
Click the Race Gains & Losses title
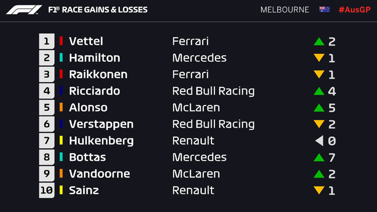point(98,10)
